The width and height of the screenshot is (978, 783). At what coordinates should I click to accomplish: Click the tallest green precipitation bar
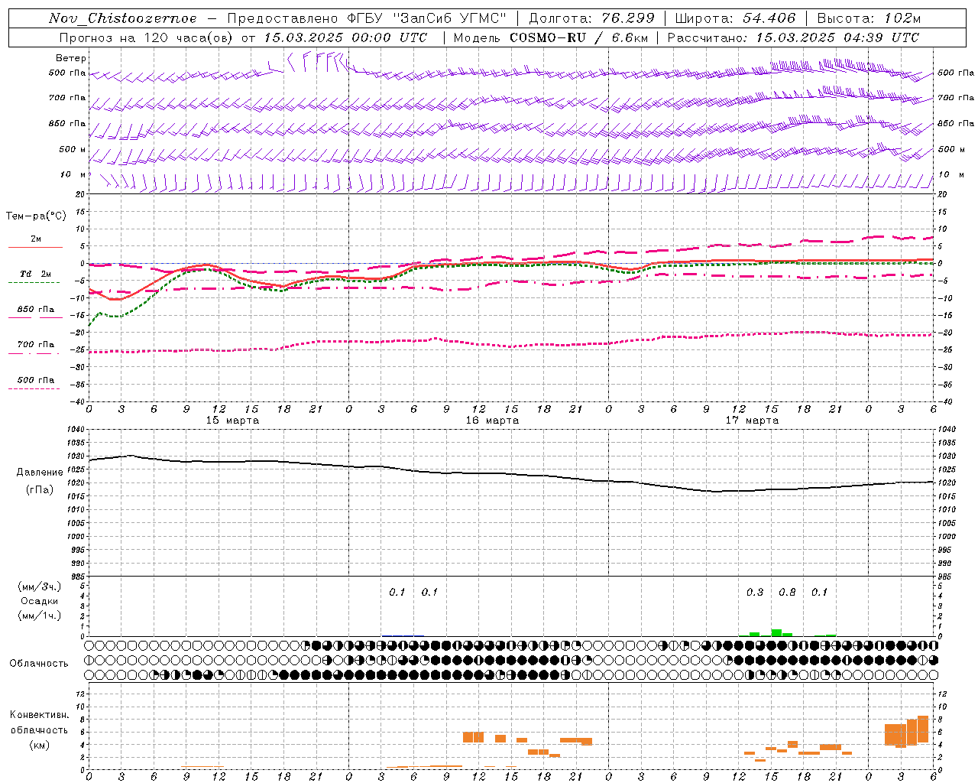click(x=776, y=632)
